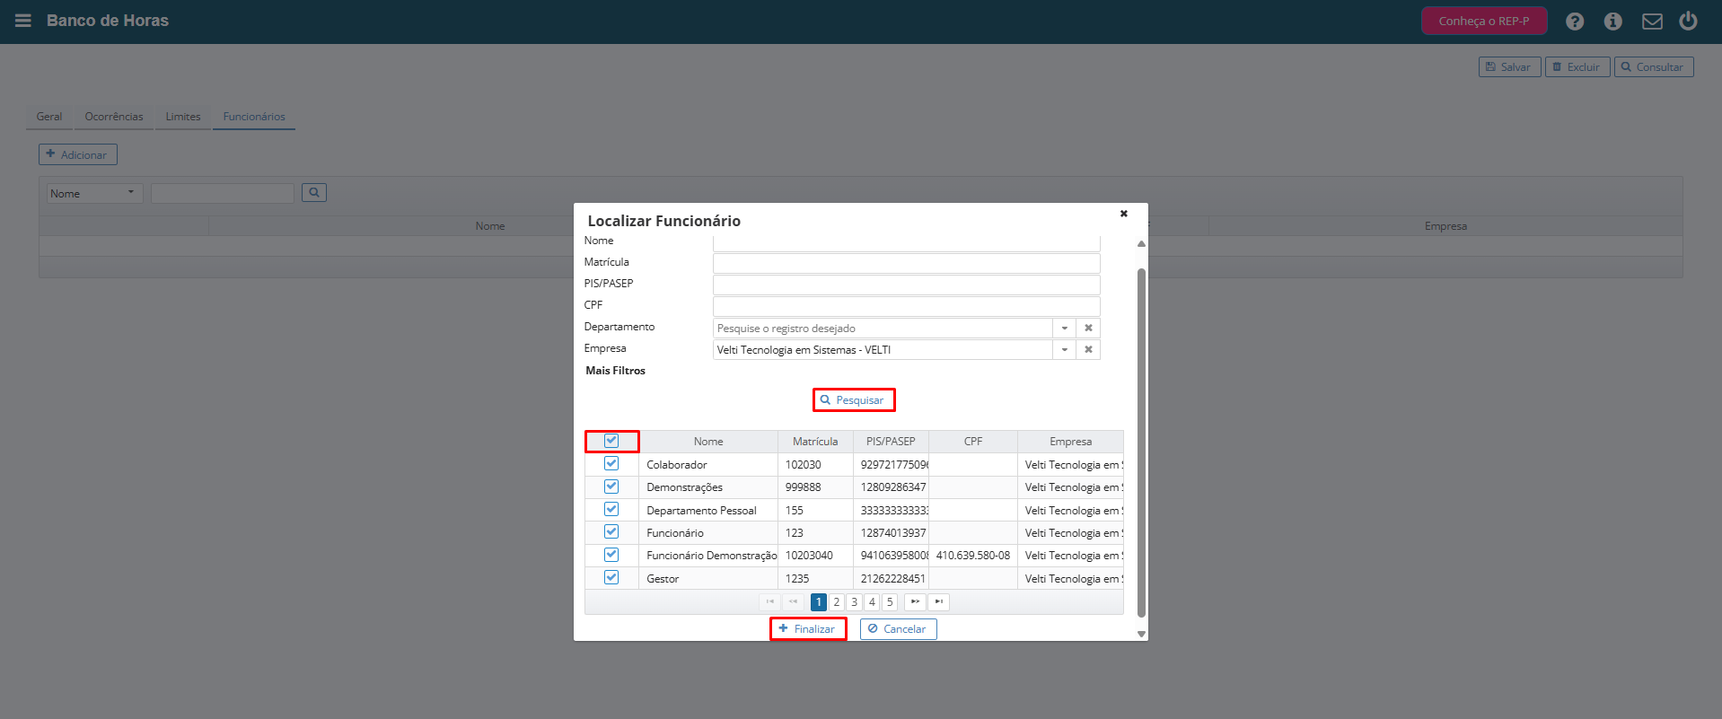Viewport: 1722px width, 719px height.
Task: Expand the Mais Filtros section
Action: pos(615,371)
